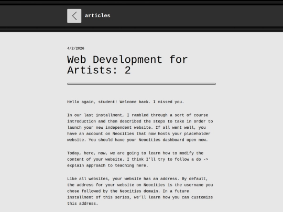Viewport: 283px width, 212px height.
Task: Click the back arrow icon button
Action: (x=74, y=16)
